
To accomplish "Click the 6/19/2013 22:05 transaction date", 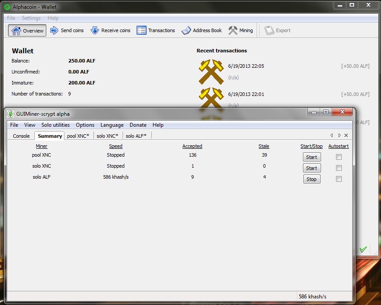I will coord(246,66).
